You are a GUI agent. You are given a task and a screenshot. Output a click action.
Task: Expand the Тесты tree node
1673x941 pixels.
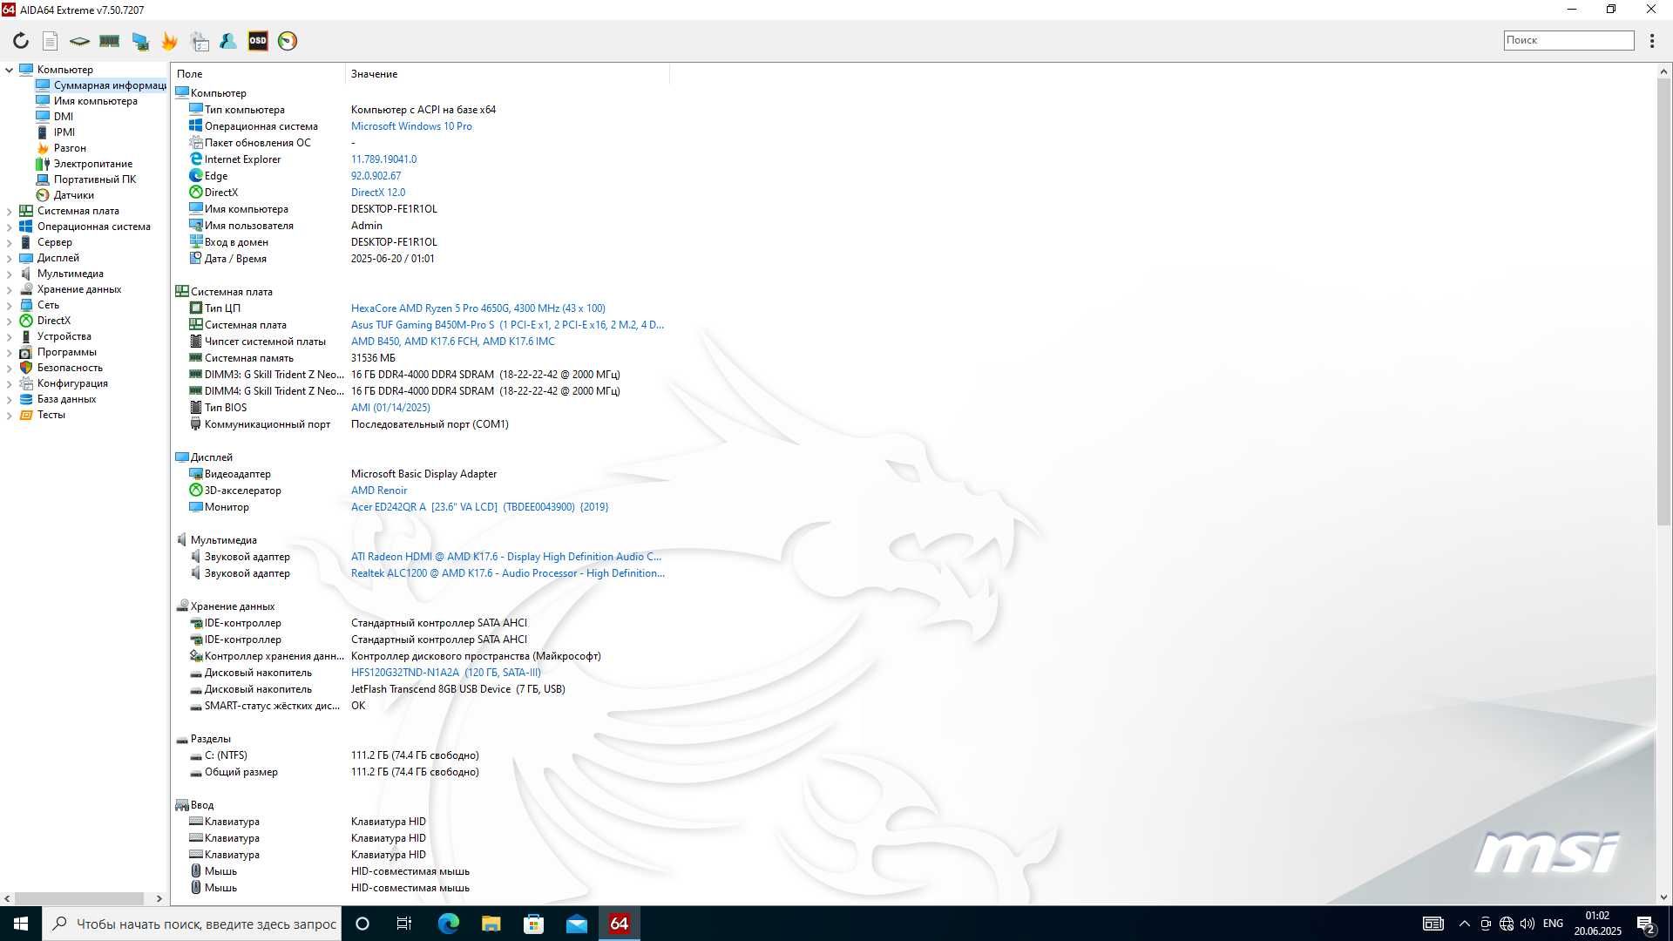(9, 415)
